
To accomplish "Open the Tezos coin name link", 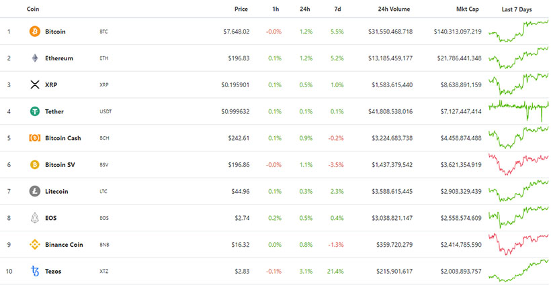I will [54, 271].
